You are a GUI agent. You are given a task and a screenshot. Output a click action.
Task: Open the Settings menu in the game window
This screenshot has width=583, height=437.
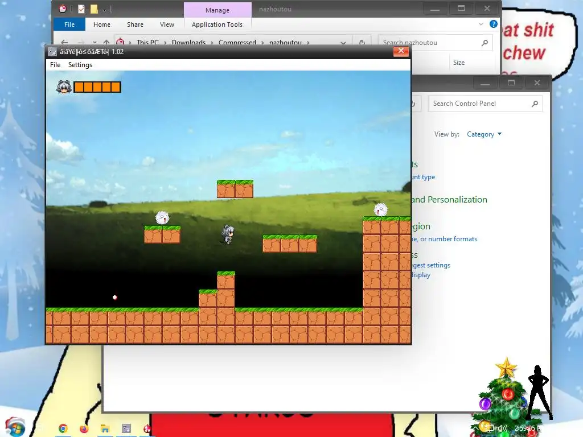pos(80,65)
